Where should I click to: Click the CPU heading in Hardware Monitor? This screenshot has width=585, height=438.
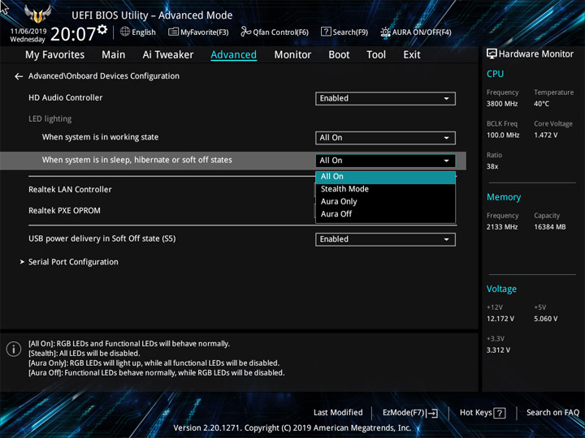(x=495, y=74)
